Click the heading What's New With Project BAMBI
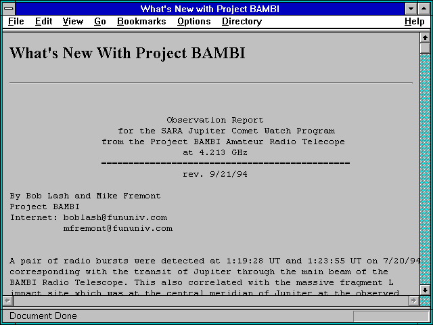The image size is (433, 325). [x=127, y=53]
